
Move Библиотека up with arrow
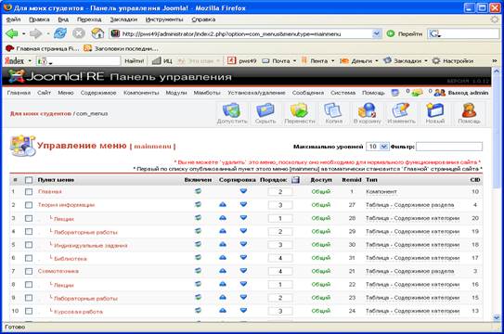tap(223, 258)
